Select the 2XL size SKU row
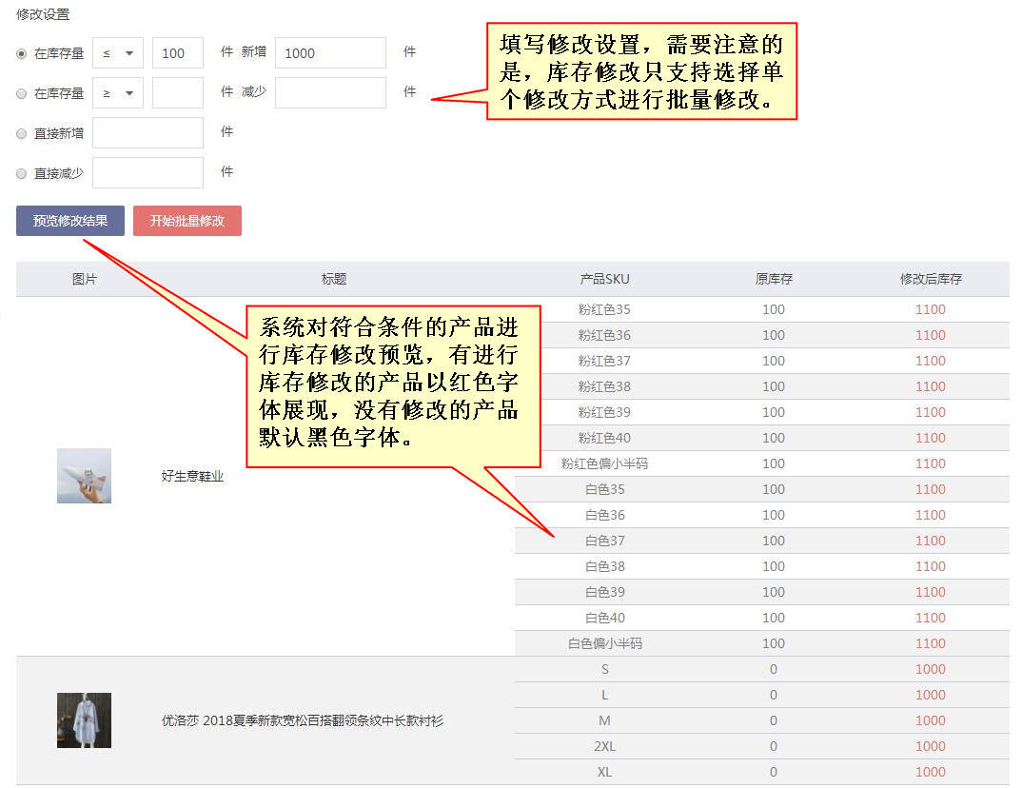The width and height of the screenshot is (1022, 788). pyautogui.click(x=762, y=746)
